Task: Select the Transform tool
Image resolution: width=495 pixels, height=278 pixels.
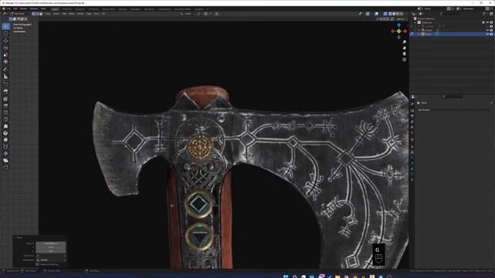Action: [x=5, y=62]
